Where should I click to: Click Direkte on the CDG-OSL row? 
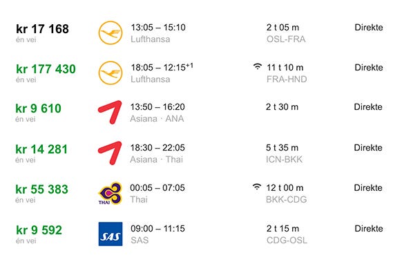(x=369, y=228)
